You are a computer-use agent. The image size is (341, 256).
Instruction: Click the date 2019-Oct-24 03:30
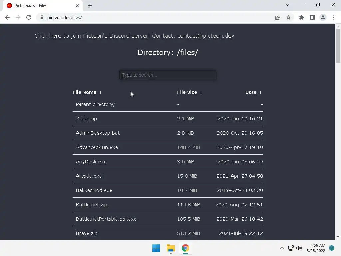point(240,190)
